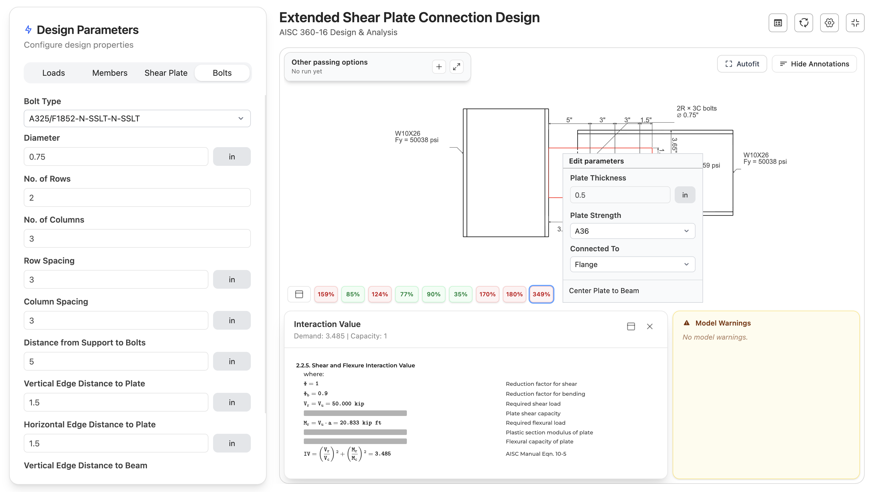Image resolution: width=874 pixels, height=492 pixels.
Task: Open the Connected To Flange dropdown
Action: 632,264
